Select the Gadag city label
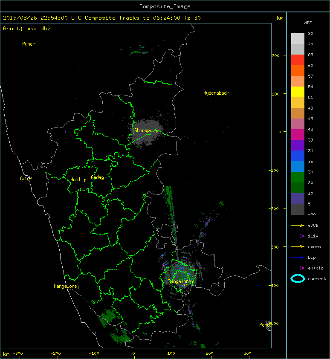This screenshot has width=330, height=359. [x=99, y=177]
